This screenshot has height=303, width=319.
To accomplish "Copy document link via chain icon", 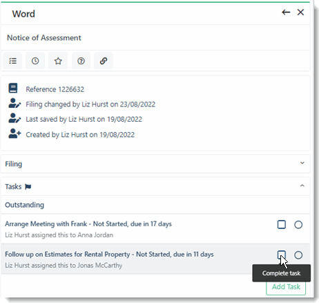I will 104,61.
